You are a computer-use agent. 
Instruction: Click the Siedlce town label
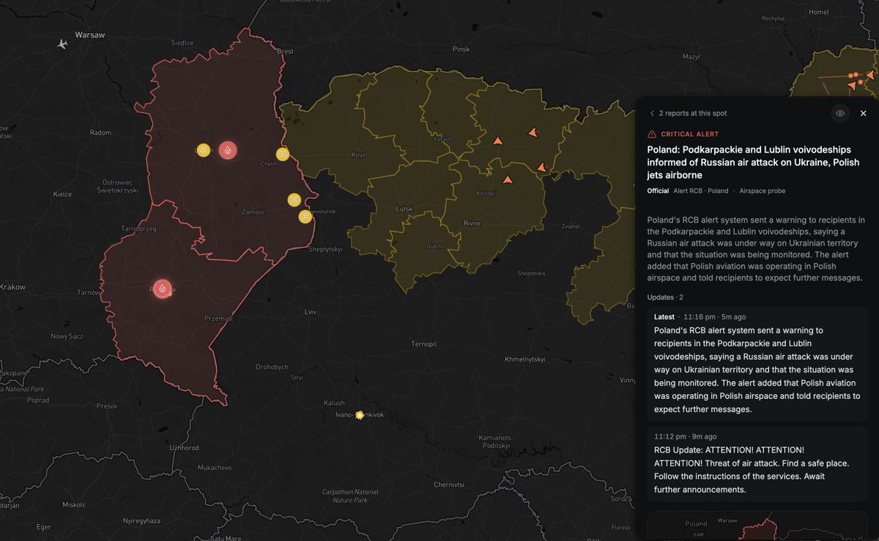click(x=182, y=43)
